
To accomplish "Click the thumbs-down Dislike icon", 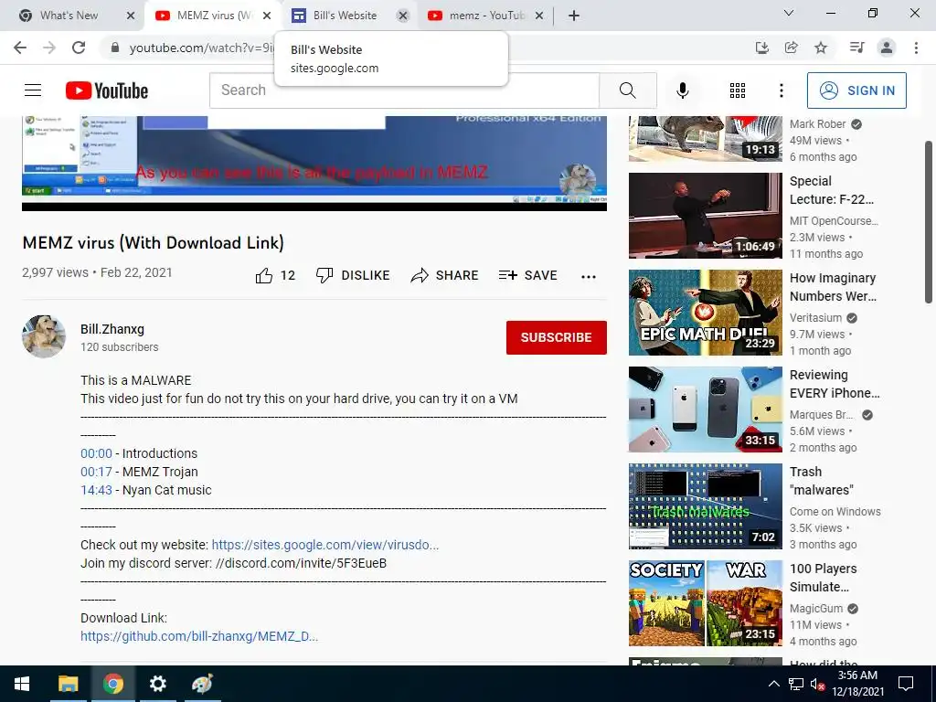I will pyautogui.click(x=324, y=275).
